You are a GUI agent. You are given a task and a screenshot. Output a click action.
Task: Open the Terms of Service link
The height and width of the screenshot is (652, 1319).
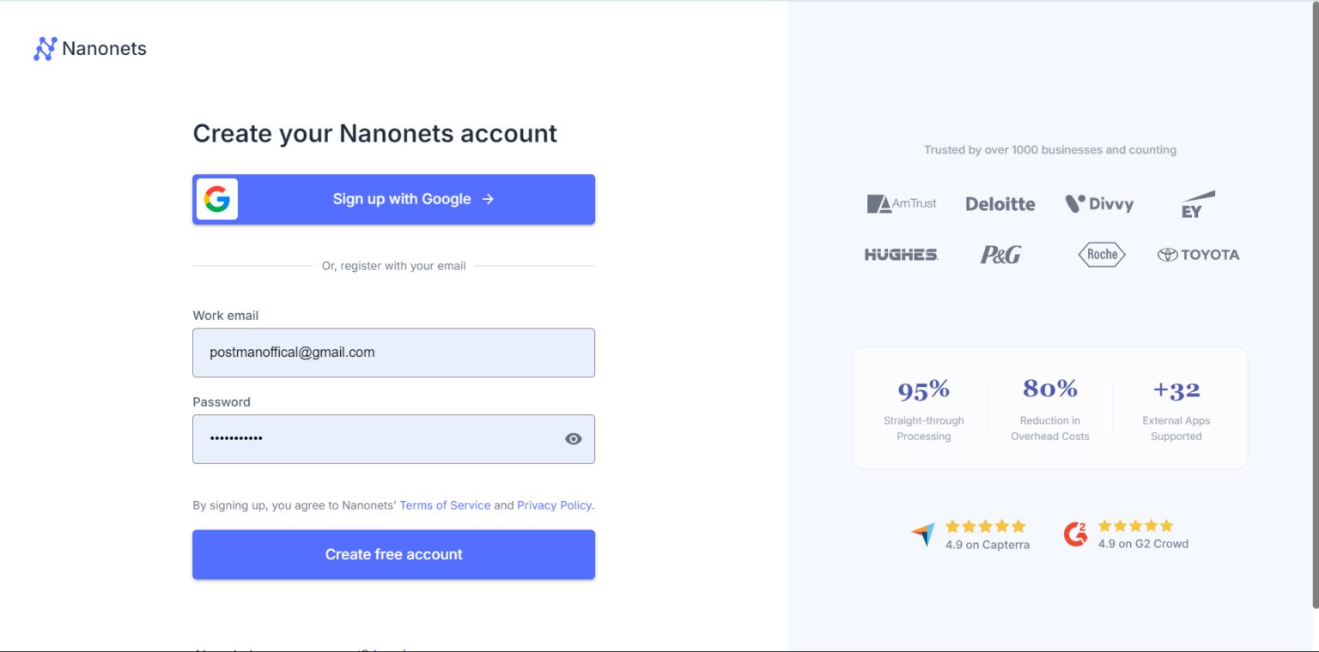[445, 505]
